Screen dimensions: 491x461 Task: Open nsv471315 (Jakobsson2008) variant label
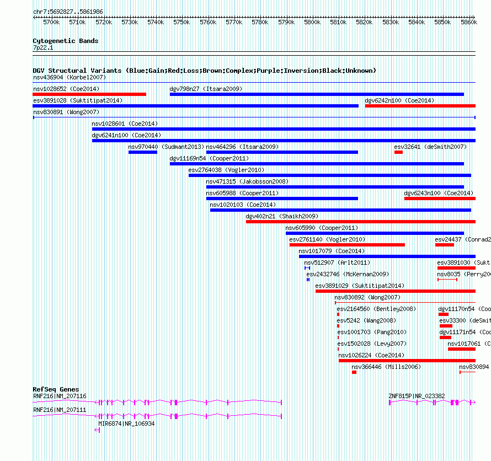point(247,181)
